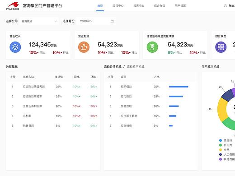Click the 124,345万元 revenue value
Screen dimensions: 235x176
[x=43, y=45]
